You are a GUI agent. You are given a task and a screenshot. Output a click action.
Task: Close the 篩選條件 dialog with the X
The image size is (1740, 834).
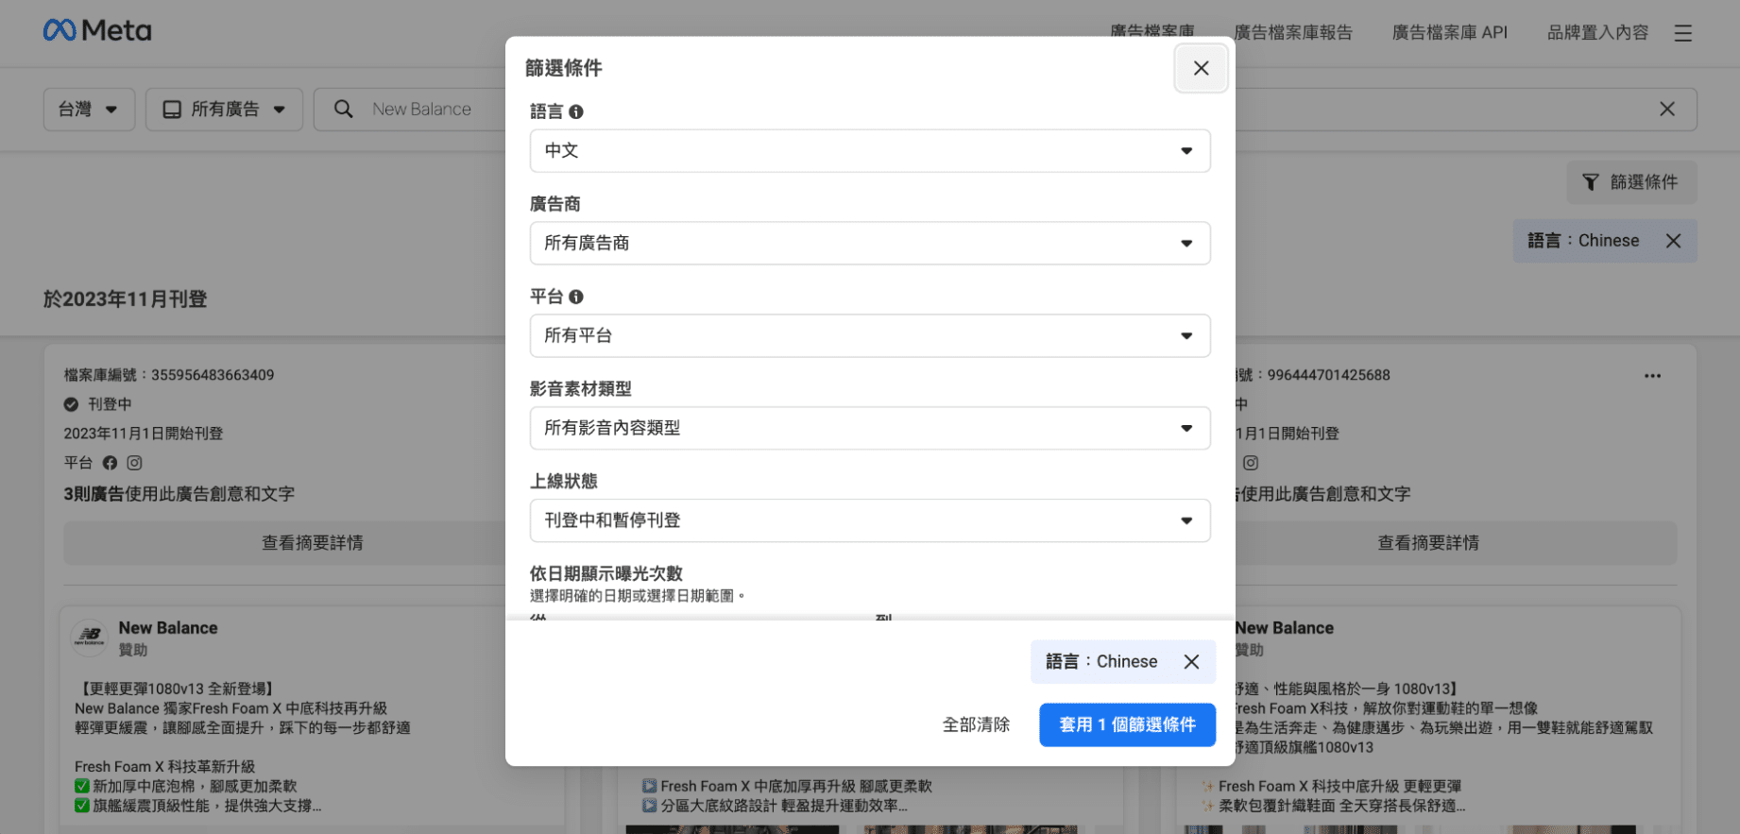coord(1201,68)
